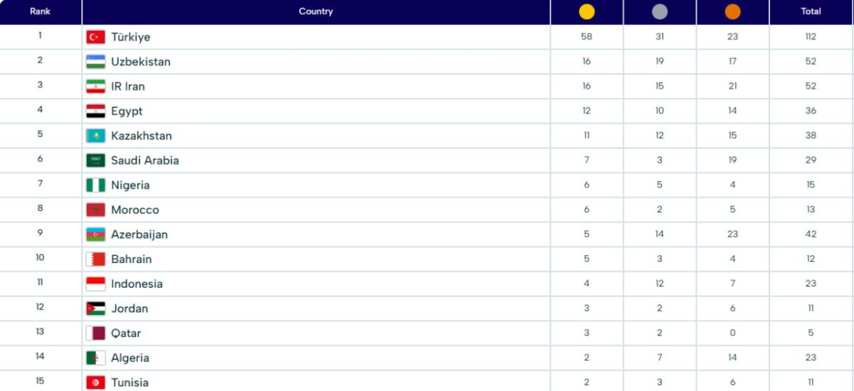The height and width of the screenshot is (391, 854).
Task: Click the Morocco flag icon
Action: (95, 210)
